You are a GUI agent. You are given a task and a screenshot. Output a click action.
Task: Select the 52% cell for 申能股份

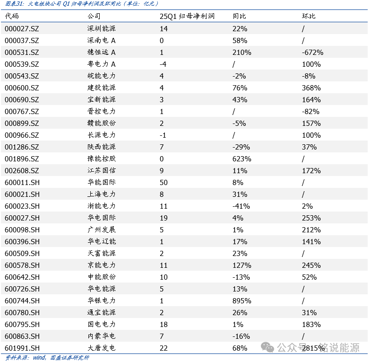309,277
